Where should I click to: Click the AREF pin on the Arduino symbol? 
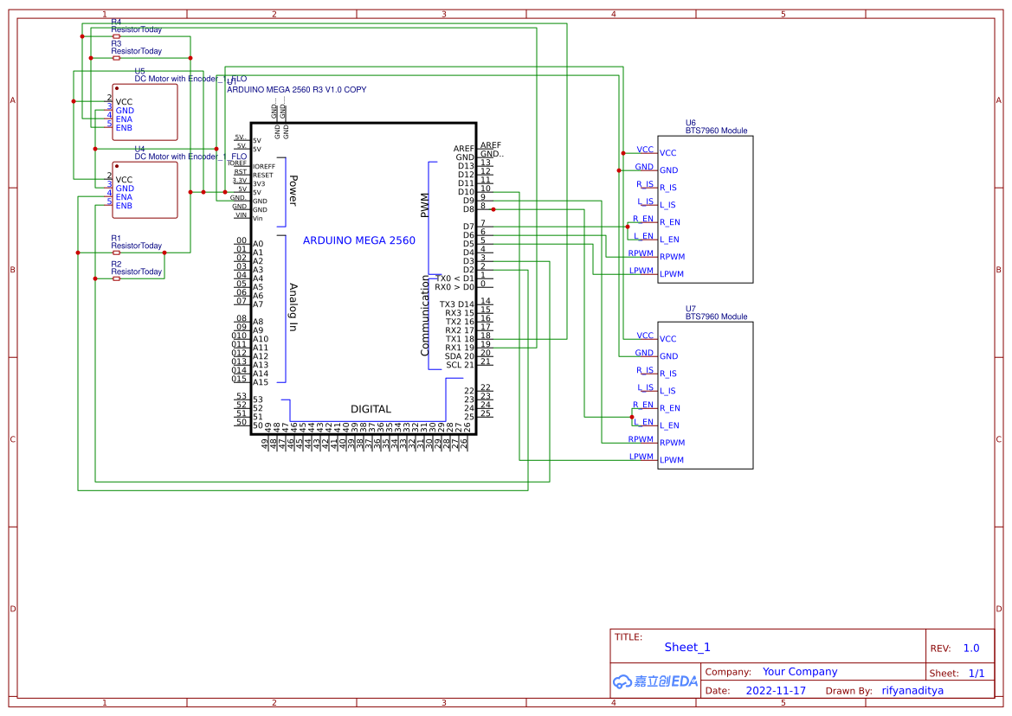(462, 147)
